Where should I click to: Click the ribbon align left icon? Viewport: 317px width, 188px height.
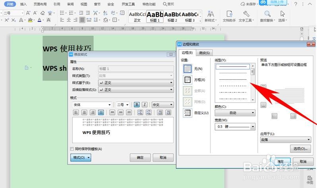(x=62, y=20)
